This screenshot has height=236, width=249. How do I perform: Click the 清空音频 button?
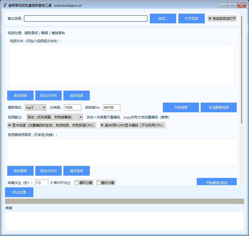coord(76,171)
